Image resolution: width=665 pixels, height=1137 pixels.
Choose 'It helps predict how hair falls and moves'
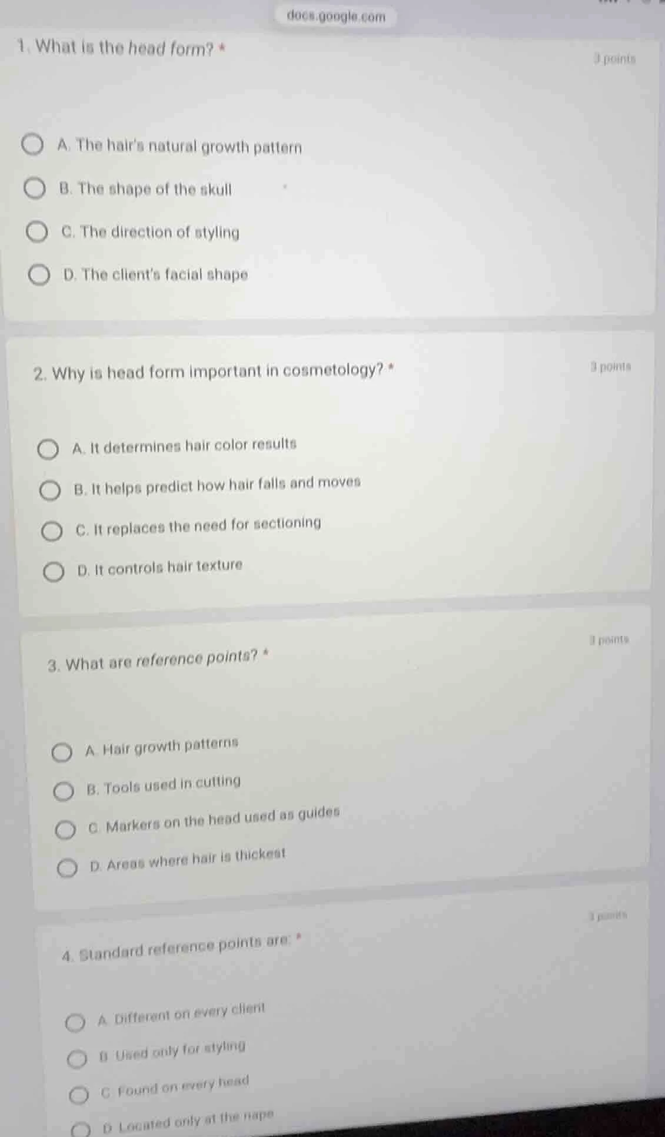click(x=50, y=490)
